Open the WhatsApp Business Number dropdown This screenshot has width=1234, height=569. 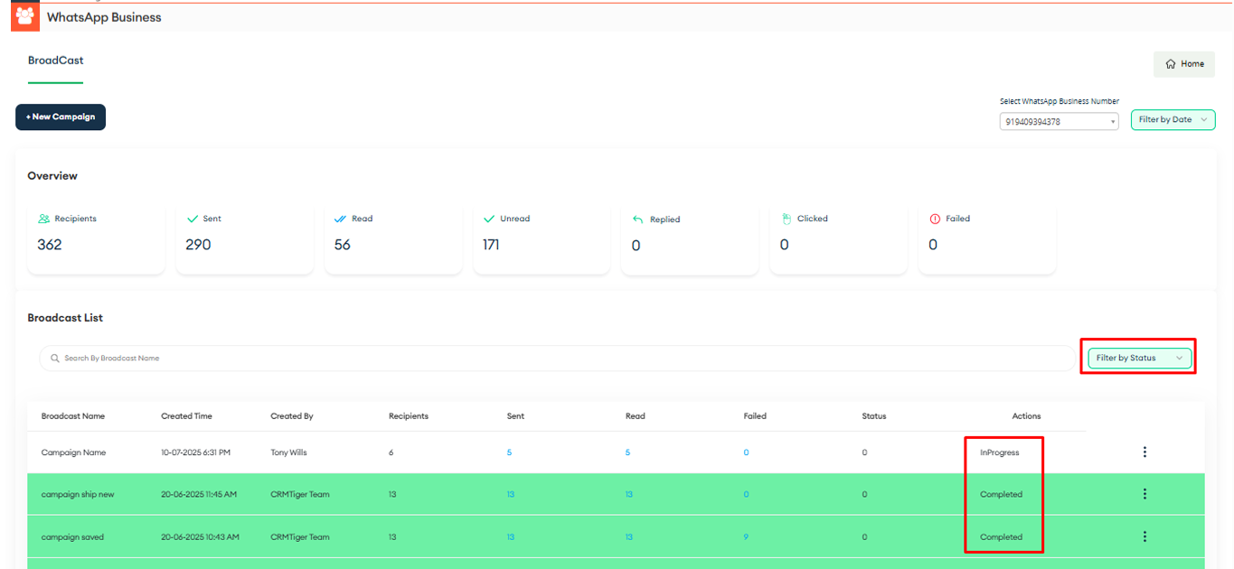(x=1059, y=121)
